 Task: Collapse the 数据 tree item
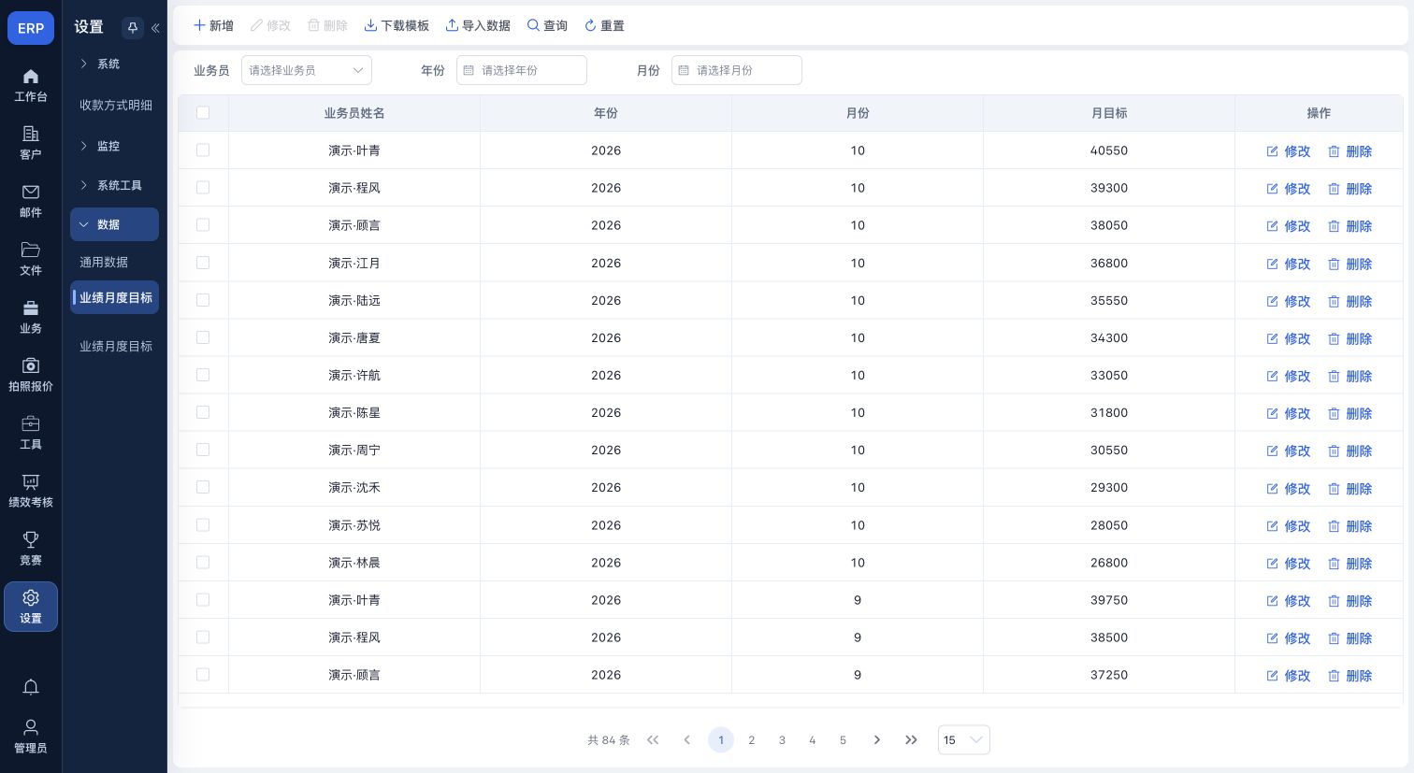pyautogui.click(x=114, y=224)
